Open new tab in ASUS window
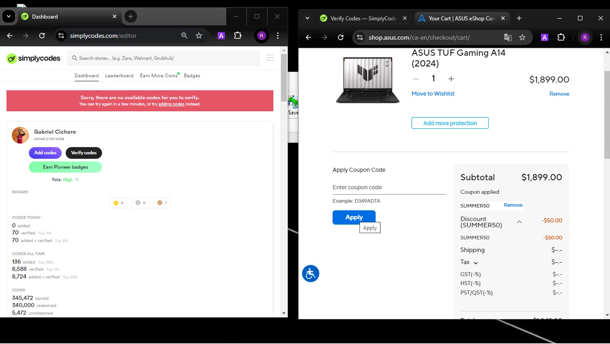This screenshot has height=344, width=610. [x=519, y=18]
